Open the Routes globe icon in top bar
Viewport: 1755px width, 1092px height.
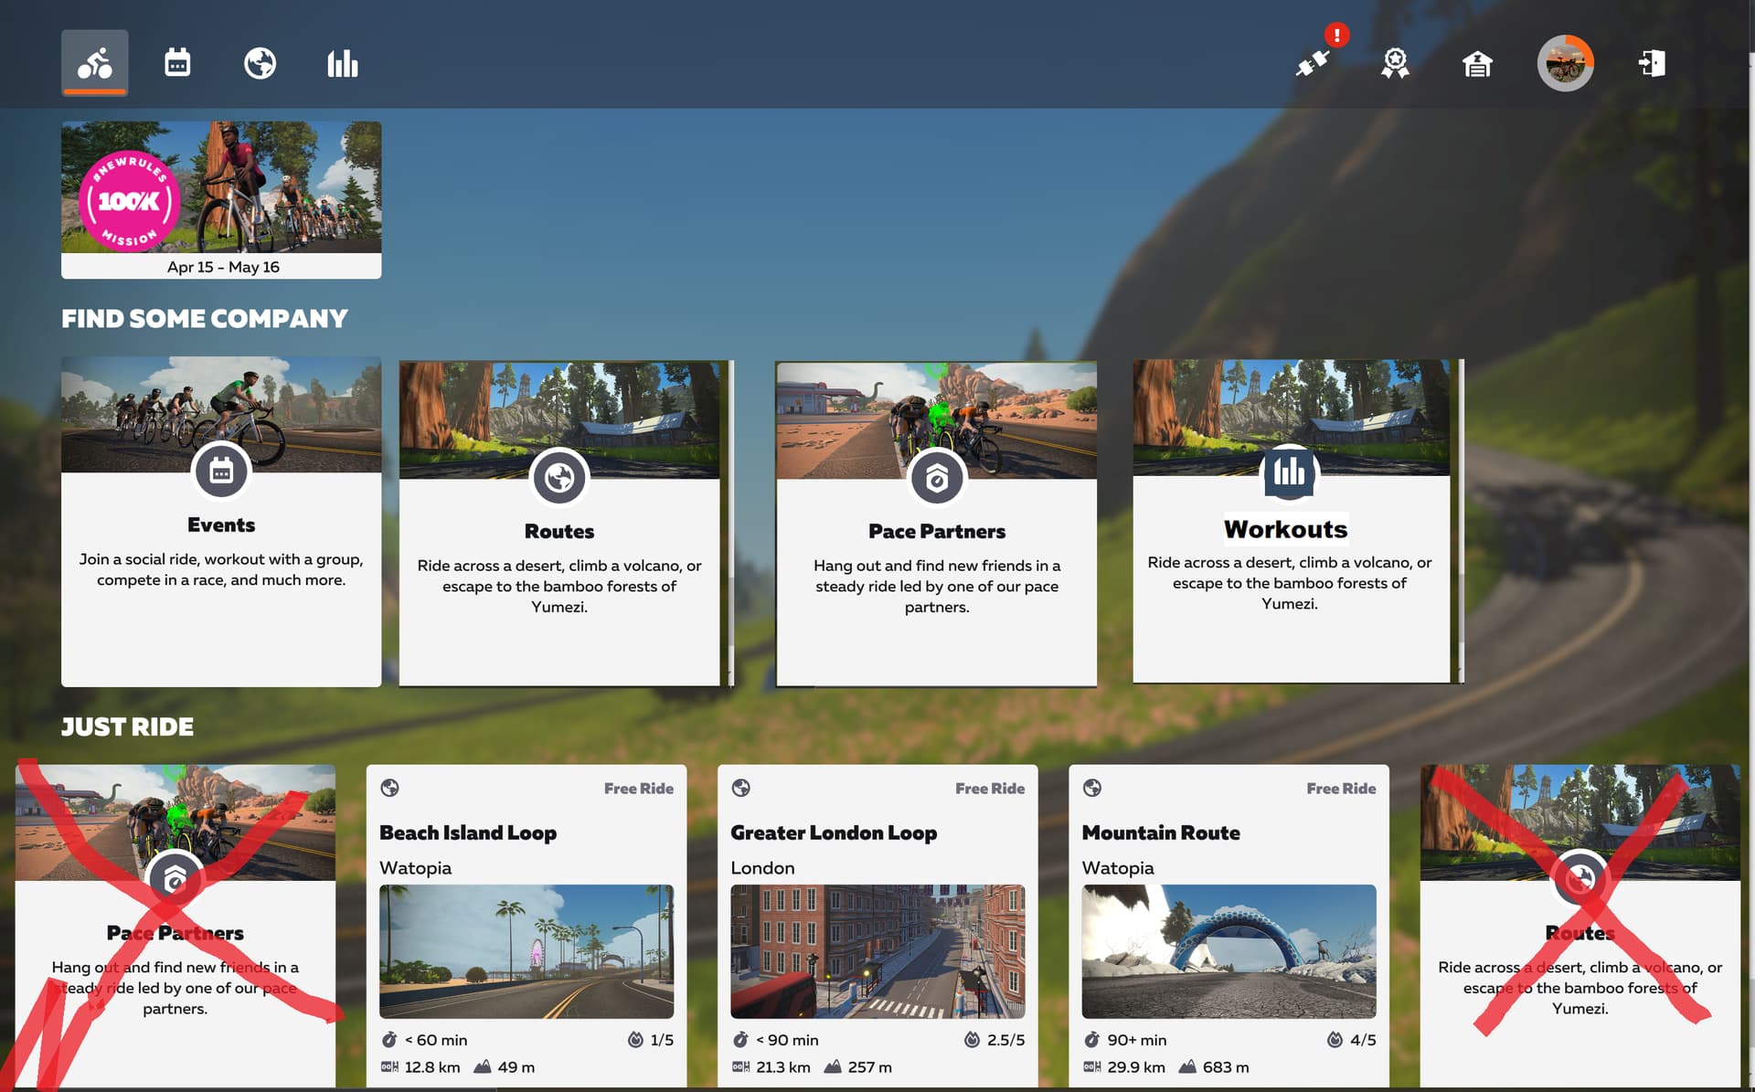261,63
